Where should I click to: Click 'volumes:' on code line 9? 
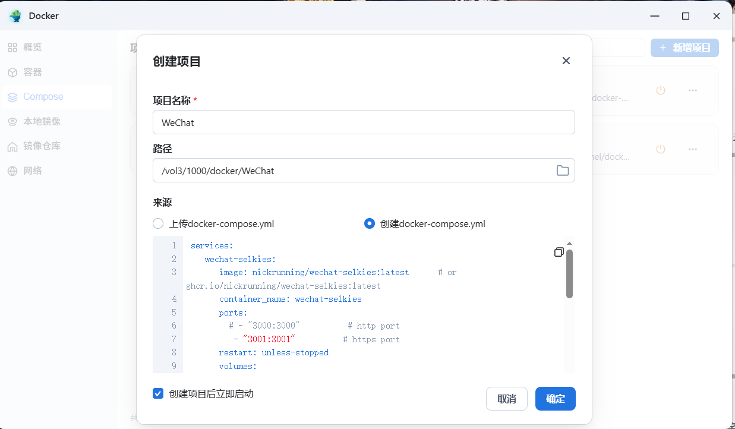[238, 366]
